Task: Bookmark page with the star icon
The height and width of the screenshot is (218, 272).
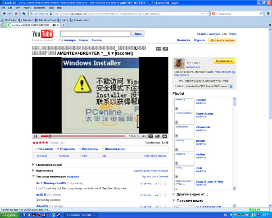Action: (x=203, y=14)
